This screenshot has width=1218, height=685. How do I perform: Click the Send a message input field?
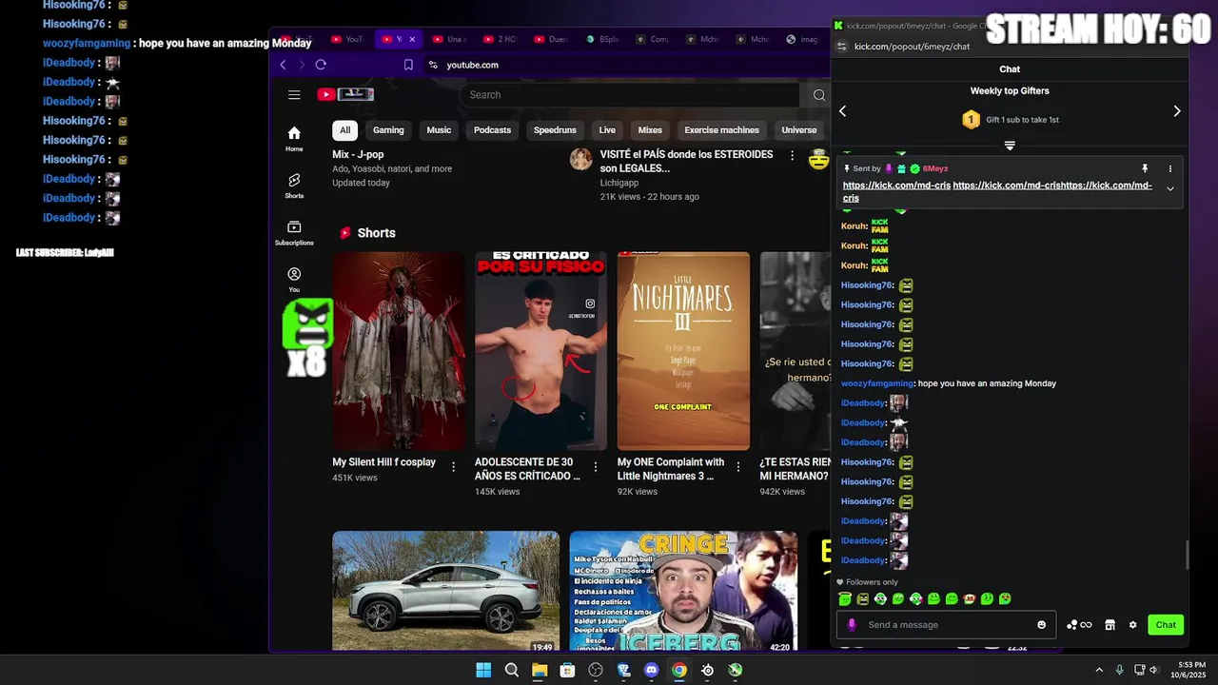pos(947,625)
